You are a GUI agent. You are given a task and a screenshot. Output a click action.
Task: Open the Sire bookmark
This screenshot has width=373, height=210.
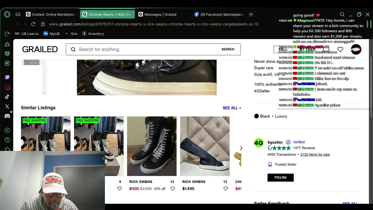71,34
